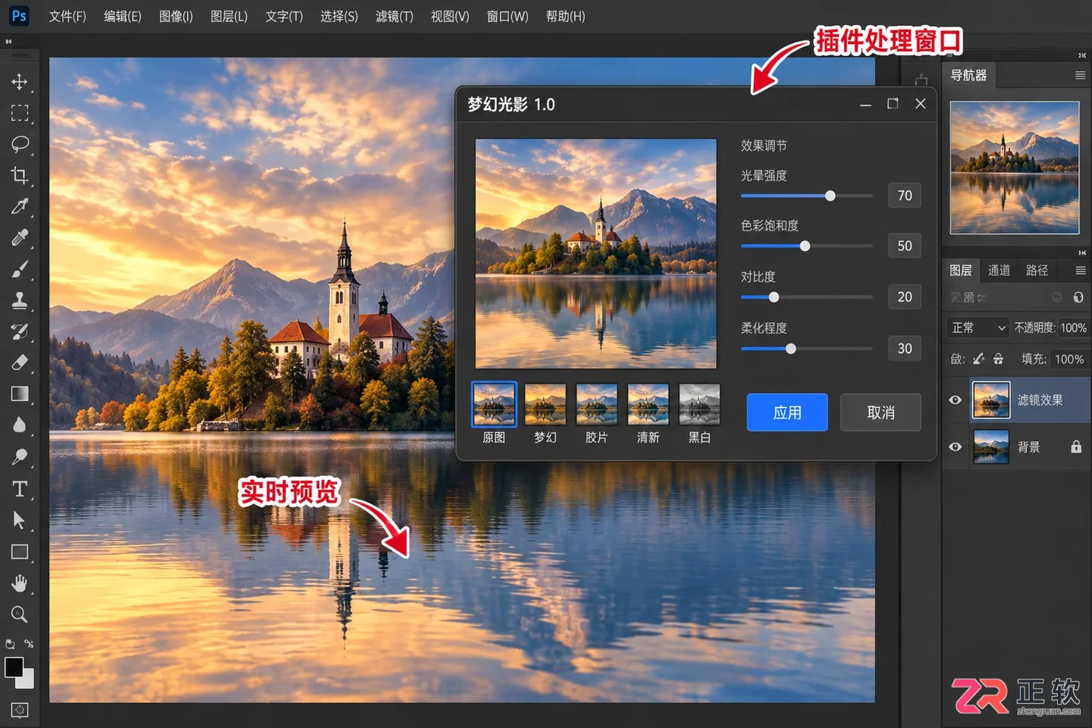This screenshot has height=728, width=1092.
Task: Select the Brush tool
Action: pyautogui.click(x=20, y=269)
